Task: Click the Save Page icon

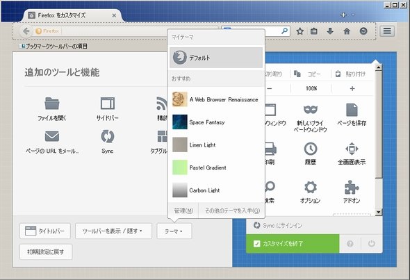Action: point(352,110)
